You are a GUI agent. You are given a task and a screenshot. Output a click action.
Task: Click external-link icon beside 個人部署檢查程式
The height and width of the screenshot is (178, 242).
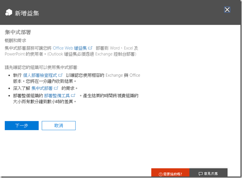[60, 75]
